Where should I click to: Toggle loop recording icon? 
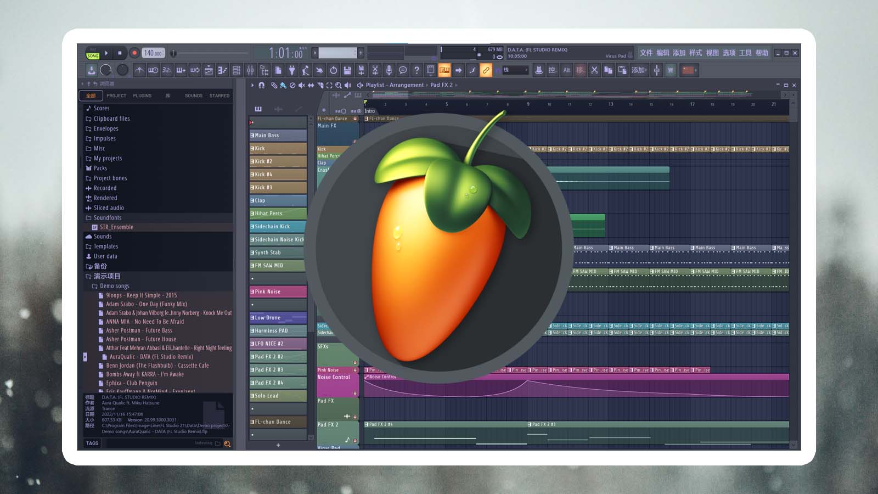tap(195, 70)
